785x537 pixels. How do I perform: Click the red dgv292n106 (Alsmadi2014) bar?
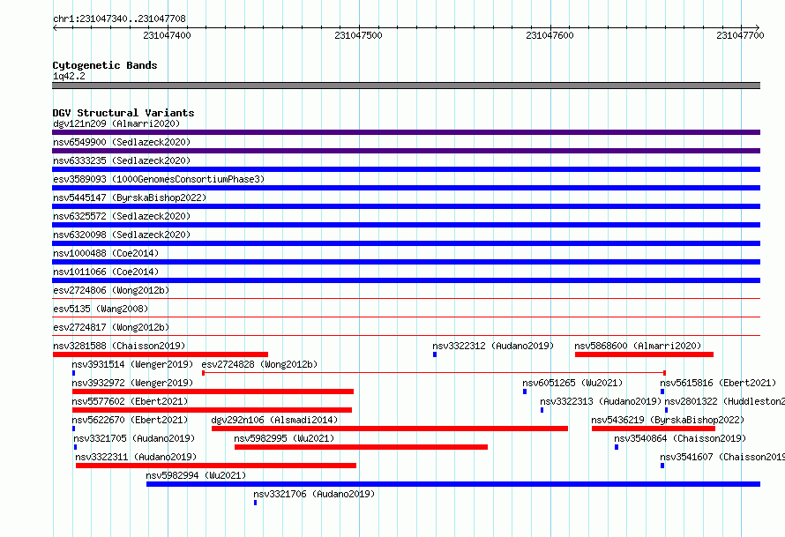click(x=390, y=429)
